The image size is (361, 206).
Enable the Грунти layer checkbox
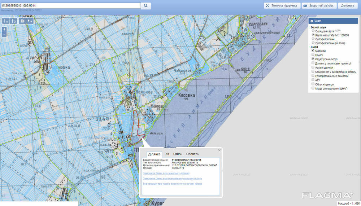coord(313,55)
